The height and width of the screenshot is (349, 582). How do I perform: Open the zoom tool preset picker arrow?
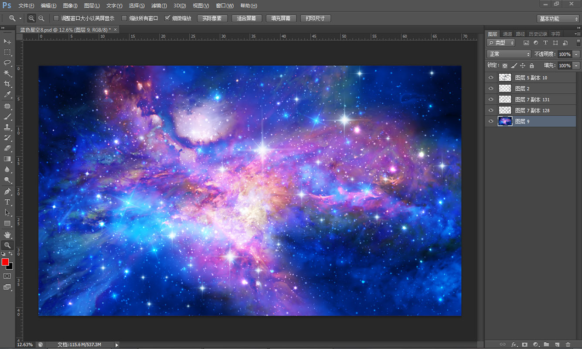[20, 18]
